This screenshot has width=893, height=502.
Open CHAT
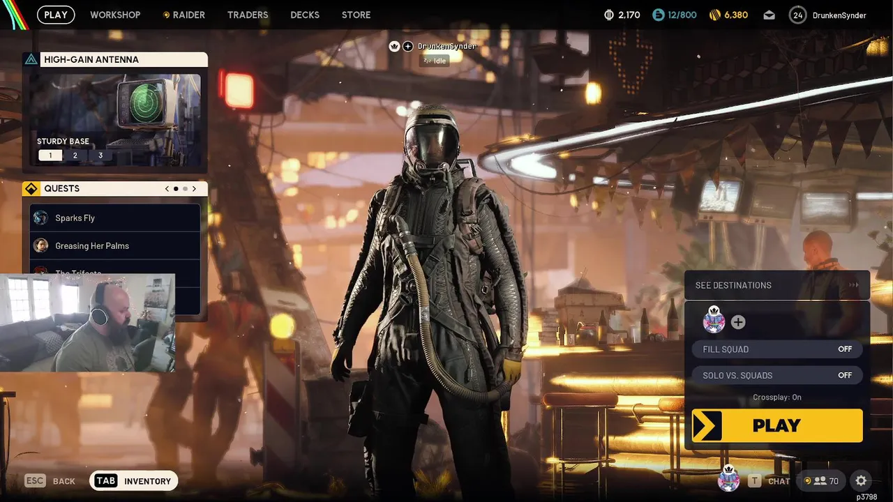point(770,481)
